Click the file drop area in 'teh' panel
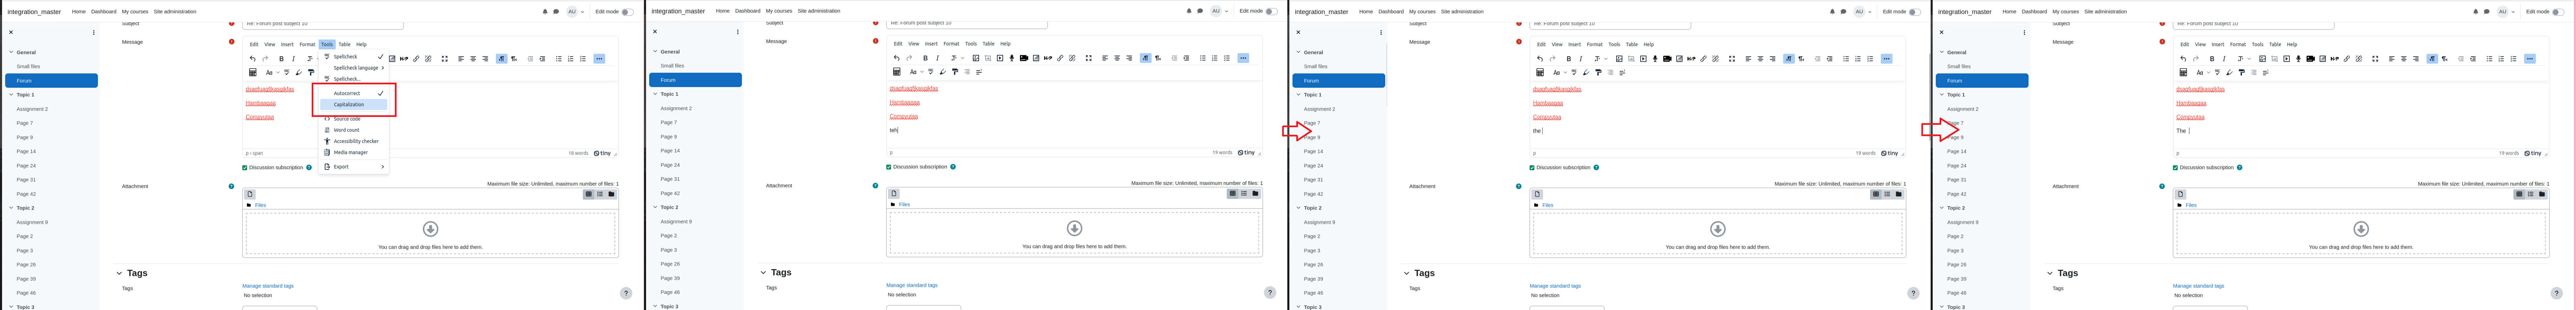 1074,233
